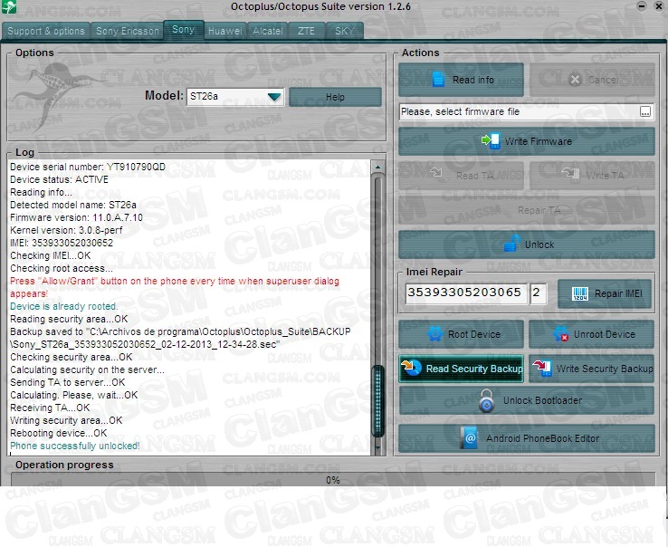Minimize the Octoplus Suite window
The height and width of the screenshot is (547, 668).
click(x=642, y=5)
